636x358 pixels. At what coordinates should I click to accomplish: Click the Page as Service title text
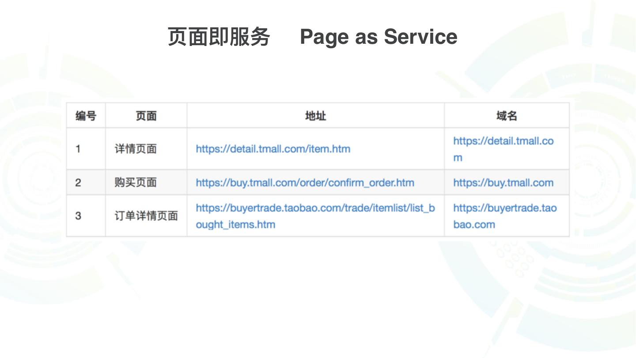coord(379,37)
